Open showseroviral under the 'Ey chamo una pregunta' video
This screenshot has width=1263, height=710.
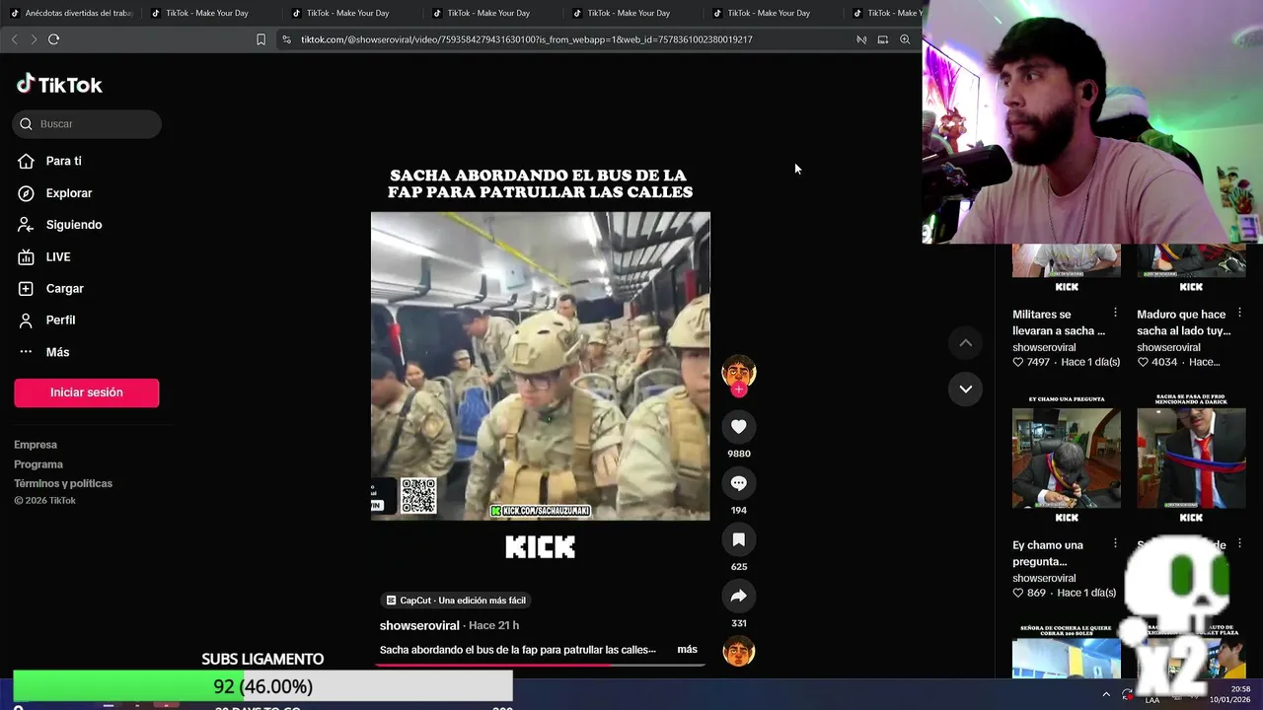click(1044, 578)
